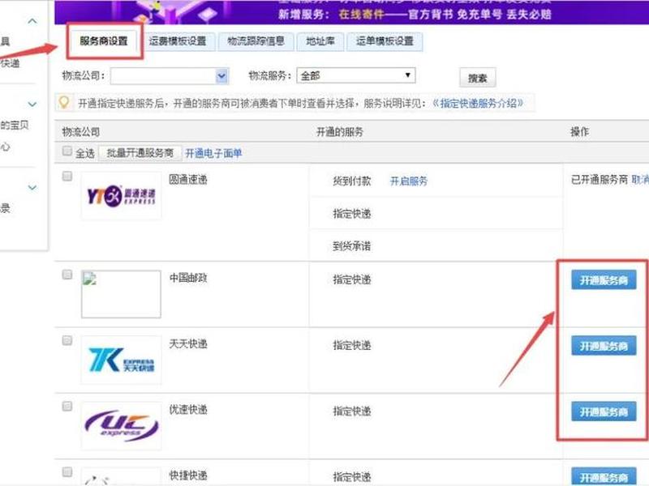This screenshot has width=649, height=486.
Task: Switch to the 运费模板设置 tab
Action: (178, 41)
